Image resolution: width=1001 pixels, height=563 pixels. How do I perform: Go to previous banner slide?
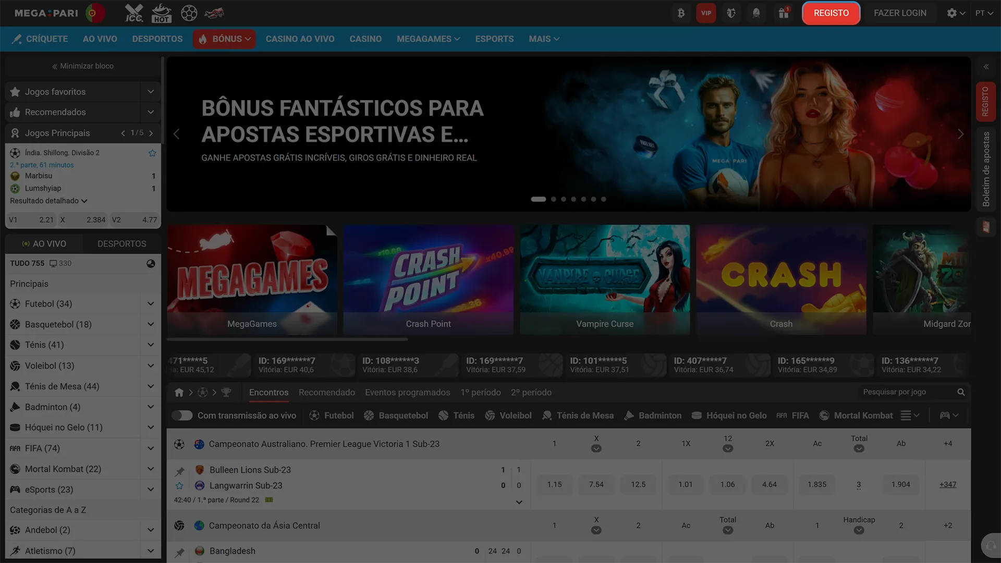[x=176, y=134]
